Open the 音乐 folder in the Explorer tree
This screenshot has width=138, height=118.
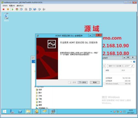(39, 102)
